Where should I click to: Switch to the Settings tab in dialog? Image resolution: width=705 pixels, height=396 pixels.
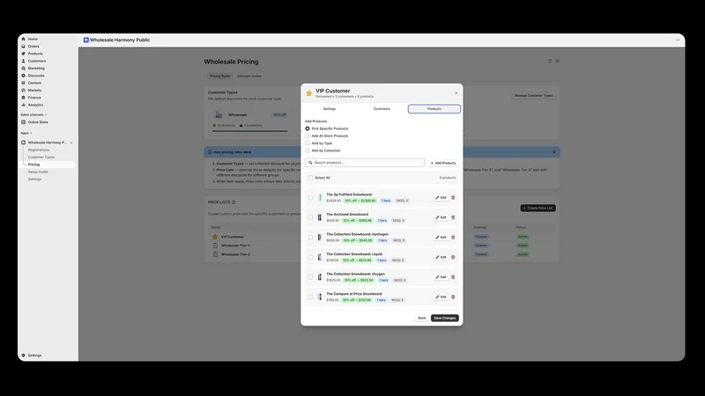click(330, 109)
